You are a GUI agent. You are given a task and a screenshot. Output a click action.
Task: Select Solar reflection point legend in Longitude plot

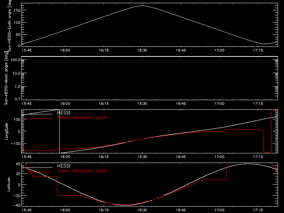82,118
